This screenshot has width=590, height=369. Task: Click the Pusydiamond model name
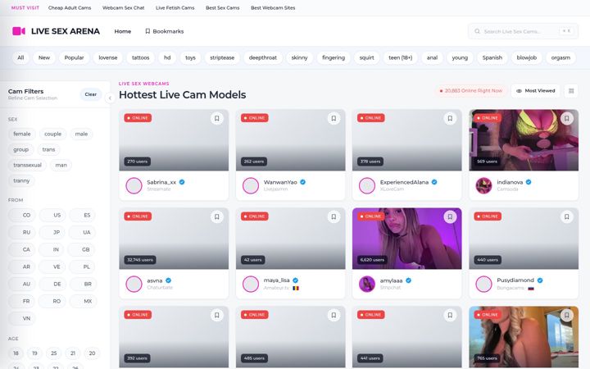(x=515, y=280)
